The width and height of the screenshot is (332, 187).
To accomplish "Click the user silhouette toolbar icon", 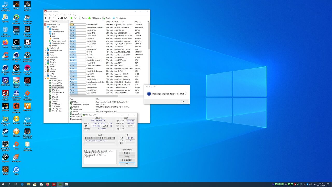I will (x=61, y=18).
